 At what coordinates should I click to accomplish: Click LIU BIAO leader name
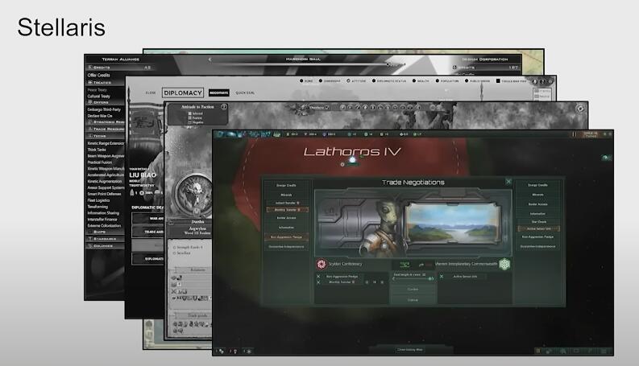coord(143,175)
